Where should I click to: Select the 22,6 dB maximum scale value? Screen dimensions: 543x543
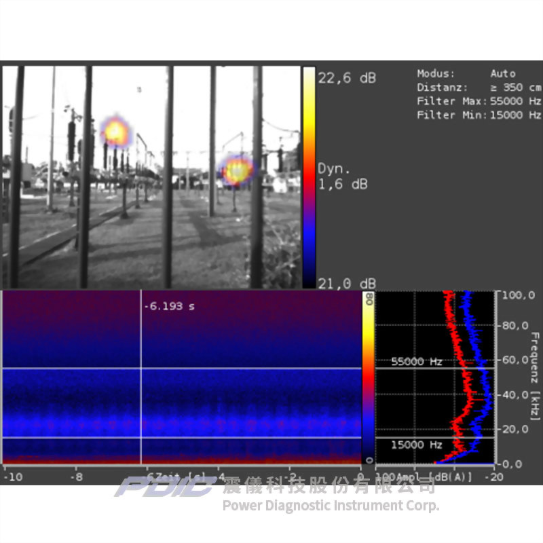click(x=347, y=78)
